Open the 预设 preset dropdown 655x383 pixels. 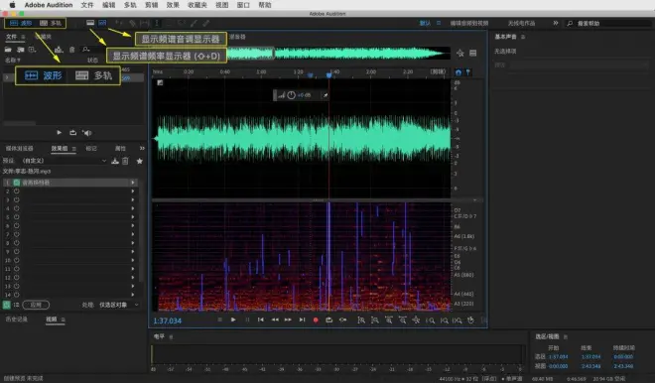tap(65, 161)
